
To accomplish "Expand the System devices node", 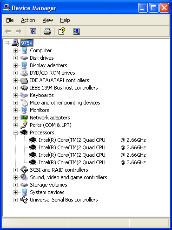I will click(15, 192).
